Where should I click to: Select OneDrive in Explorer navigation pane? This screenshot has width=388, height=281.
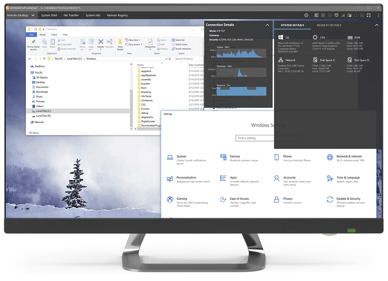[x=38, y=66]
